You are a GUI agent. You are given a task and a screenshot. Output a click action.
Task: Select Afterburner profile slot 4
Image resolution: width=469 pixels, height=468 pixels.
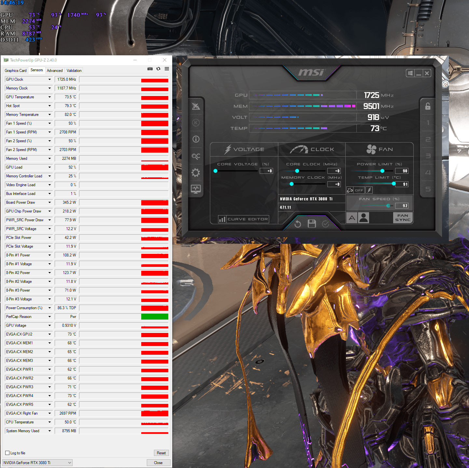click(x=428, y=172)
